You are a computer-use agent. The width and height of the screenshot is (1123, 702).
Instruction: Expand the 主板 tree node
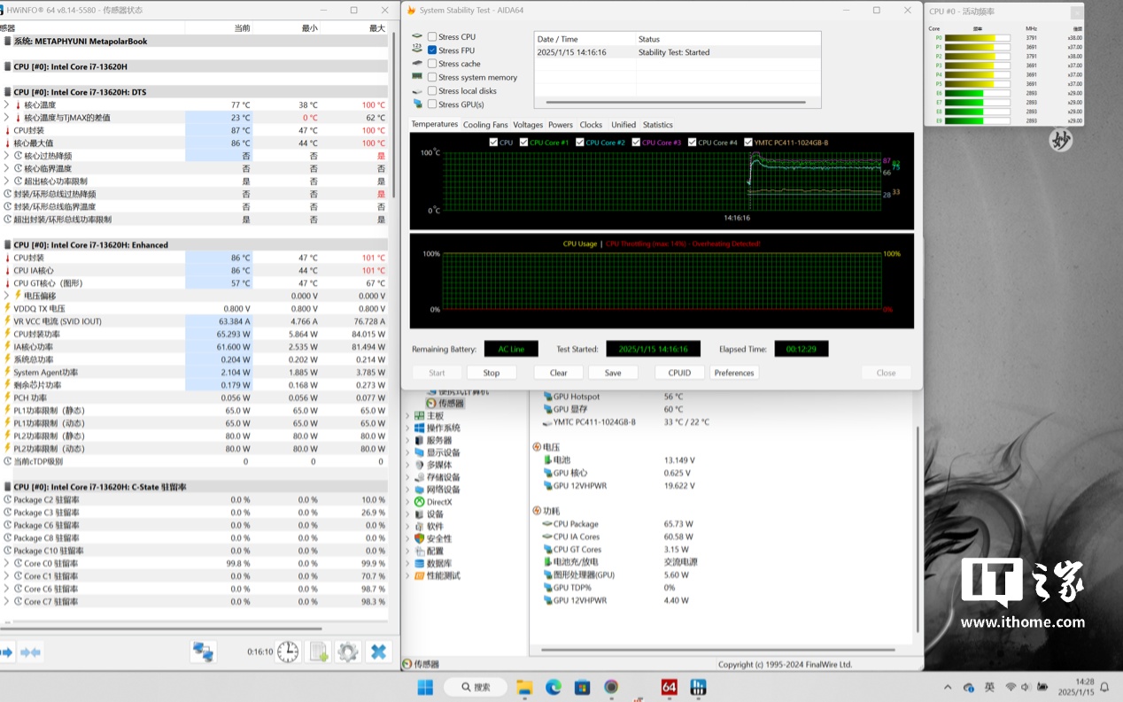click(x=408, y=416)
